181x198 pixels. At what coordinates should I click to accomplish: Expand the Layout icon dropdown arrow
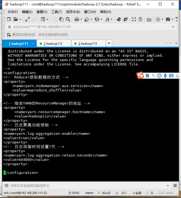coord(172,20)
